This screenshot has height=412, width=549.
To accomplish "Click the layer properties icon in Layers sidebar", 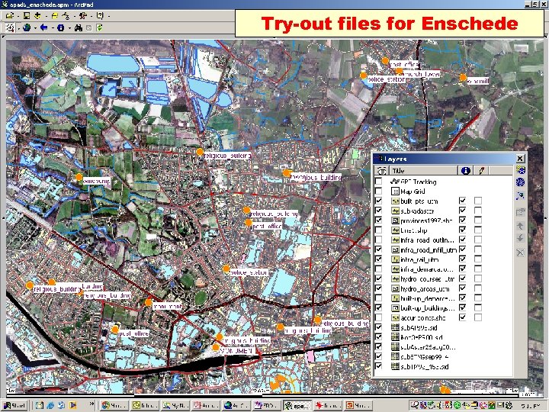I will pos(521,212).
